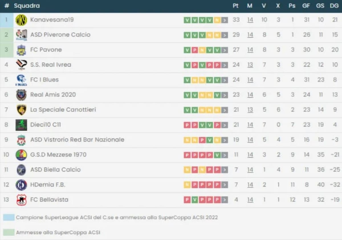Sort table by DG column header

click(334, 6)
